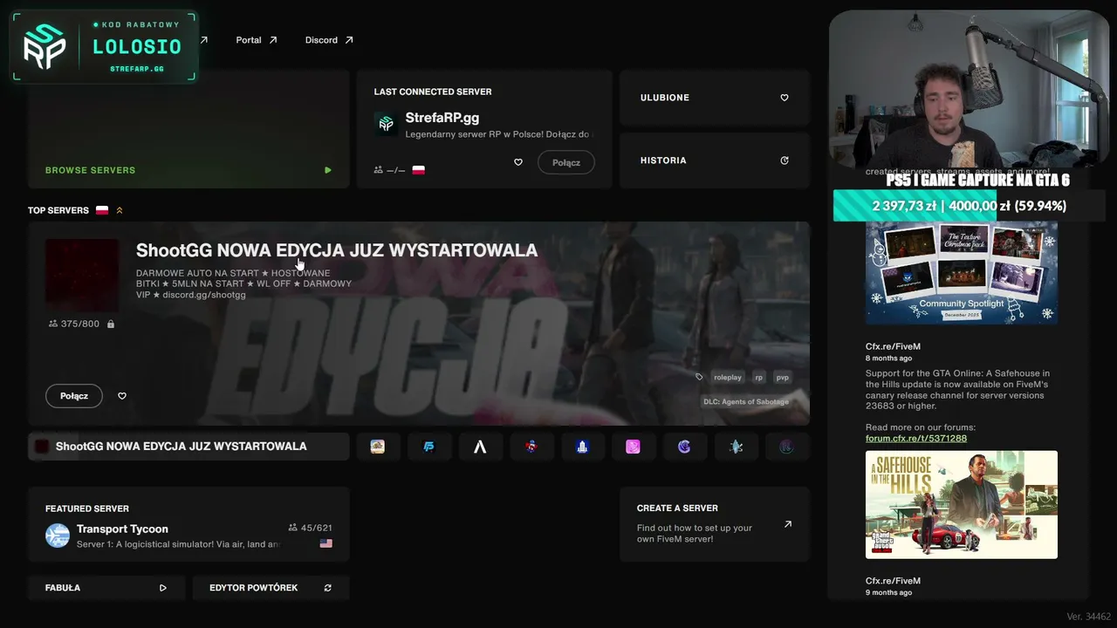Select the red and blue character server icon
The width and height of the screenshot is (1117, 628).
pyautogui.click(x=531, y=447)
